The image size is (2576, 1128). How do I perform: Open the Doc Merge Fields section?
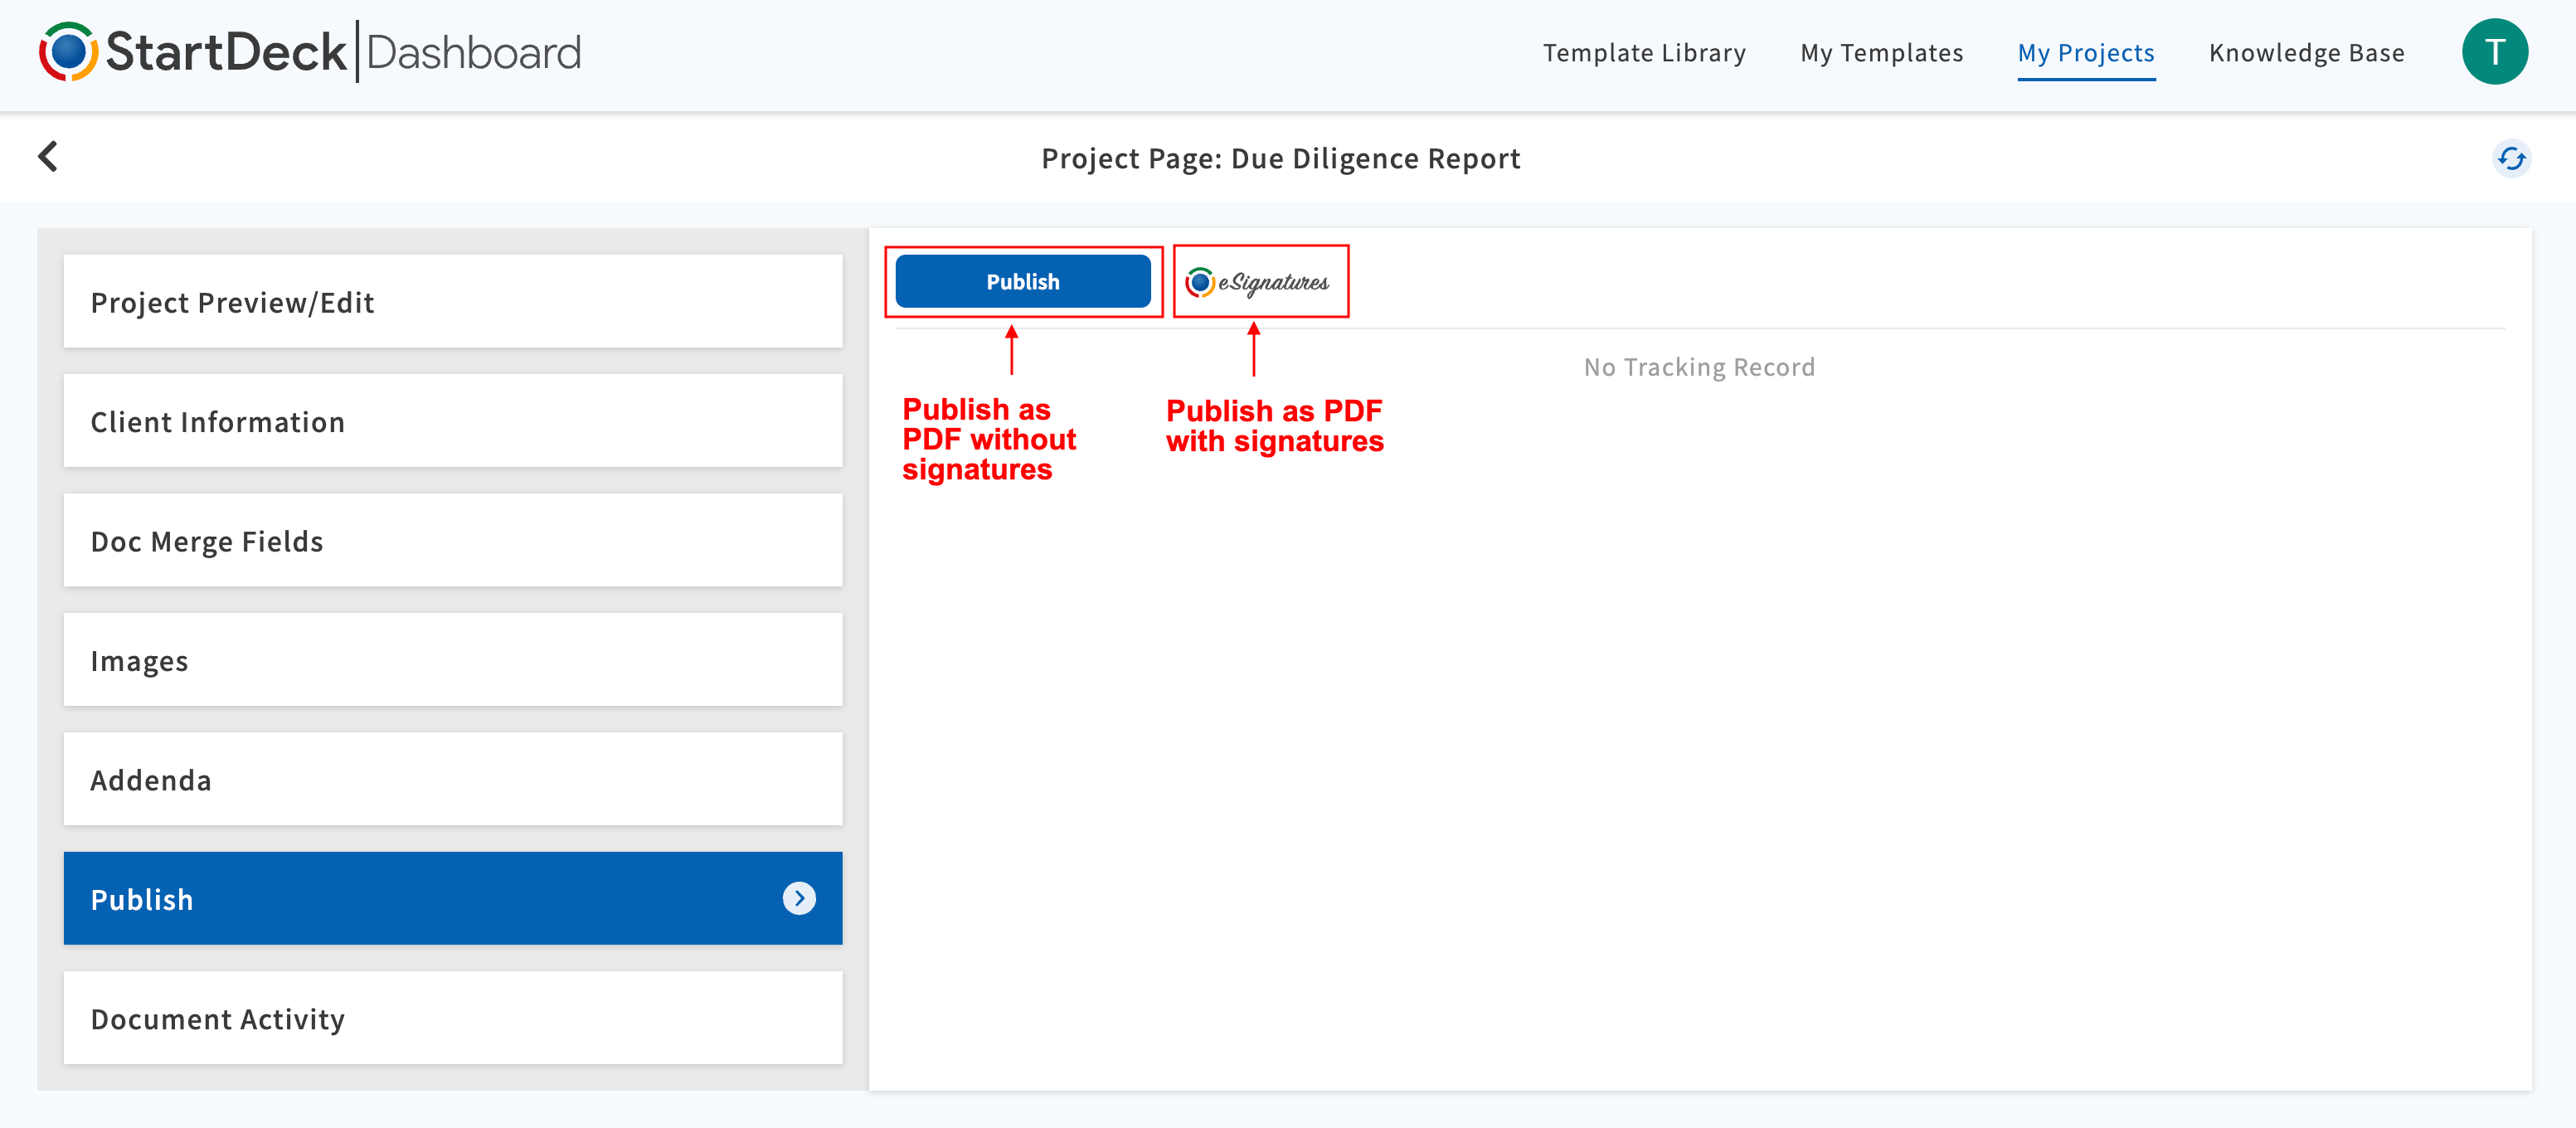coord(452,541)
